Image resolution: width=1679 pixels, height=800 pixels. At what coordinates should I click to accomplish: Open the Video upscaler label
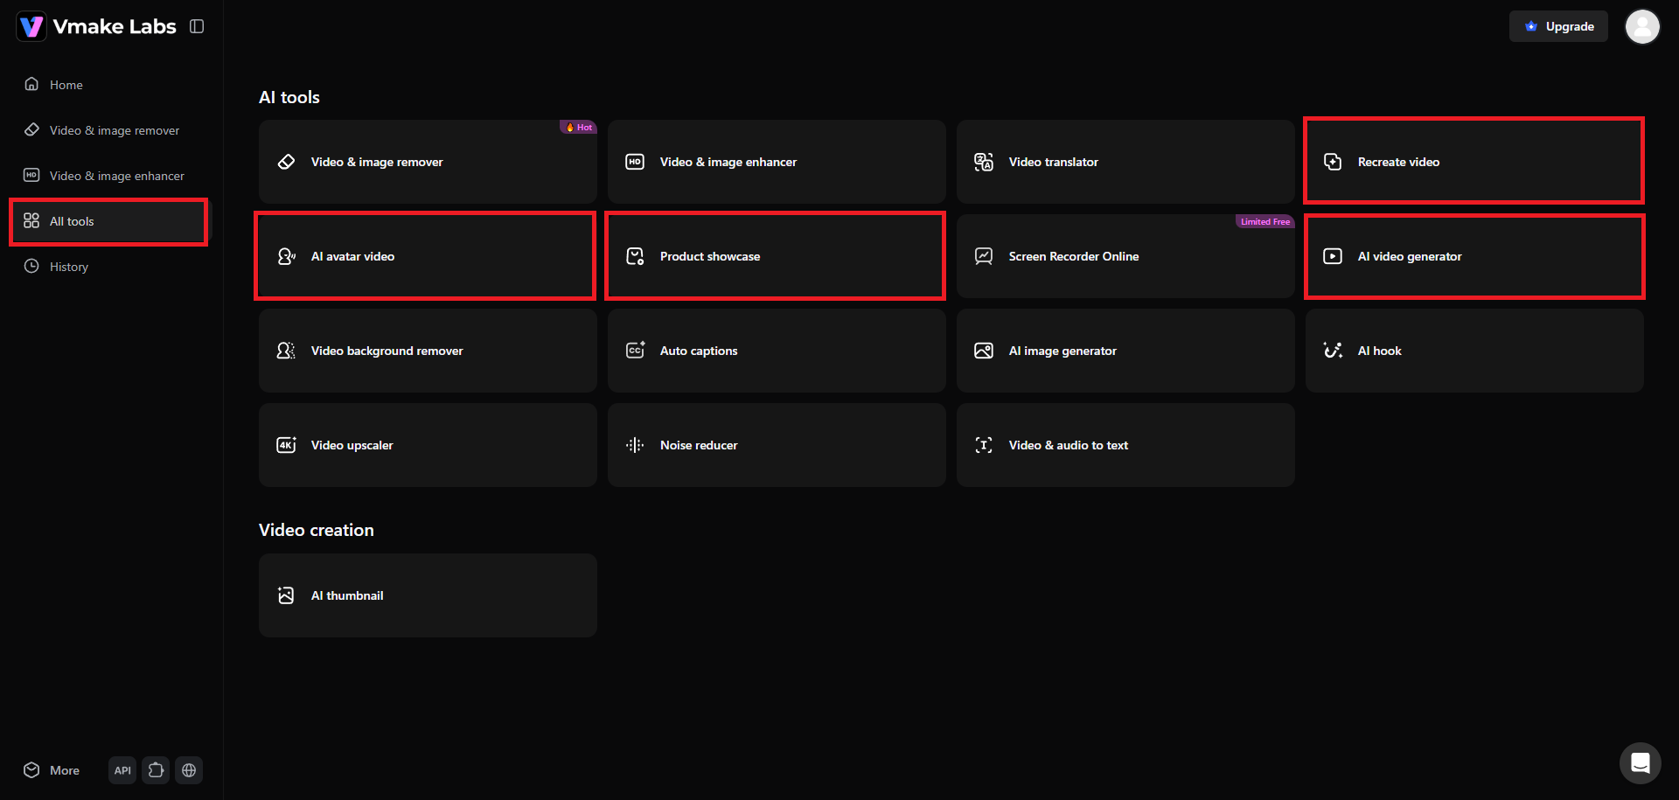tap(352, 445)
